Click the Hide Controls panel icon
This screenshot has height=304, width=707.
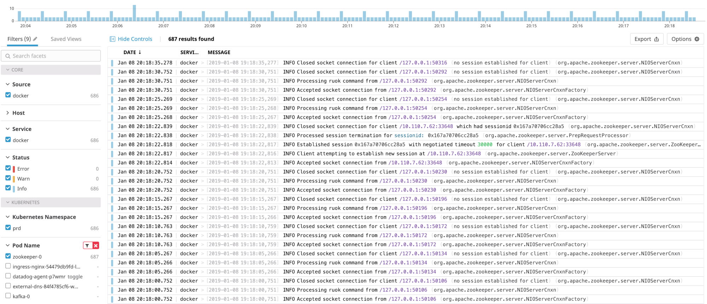tap(113, 39)
